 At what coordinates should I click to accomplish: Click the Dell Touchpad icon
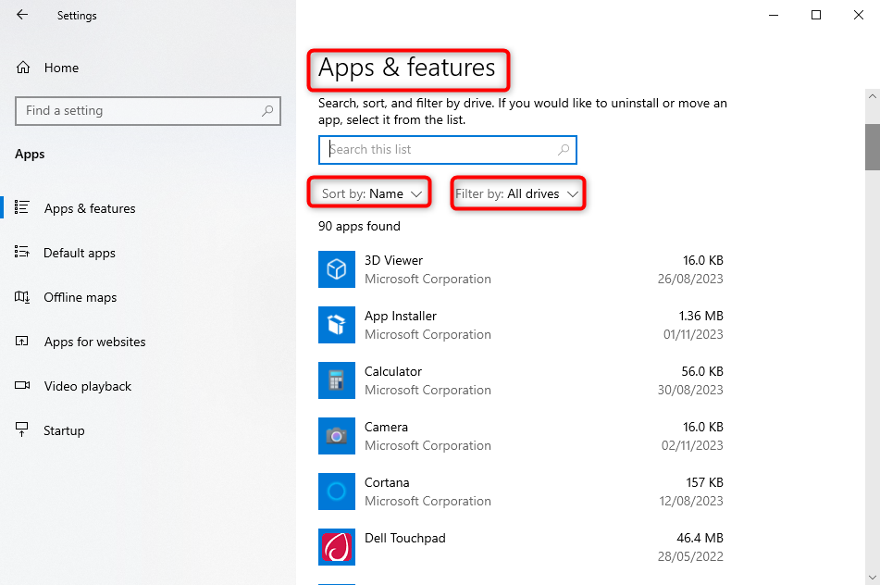(x=337, y=547)
